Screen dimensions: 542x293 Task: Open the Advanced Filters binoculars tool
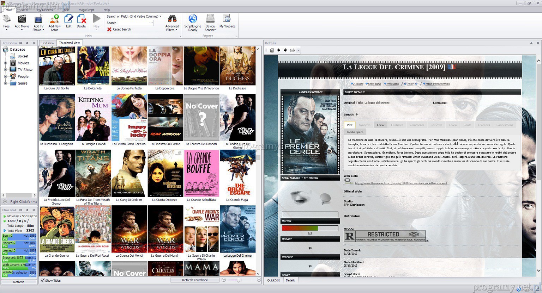(x=172, y=20)
